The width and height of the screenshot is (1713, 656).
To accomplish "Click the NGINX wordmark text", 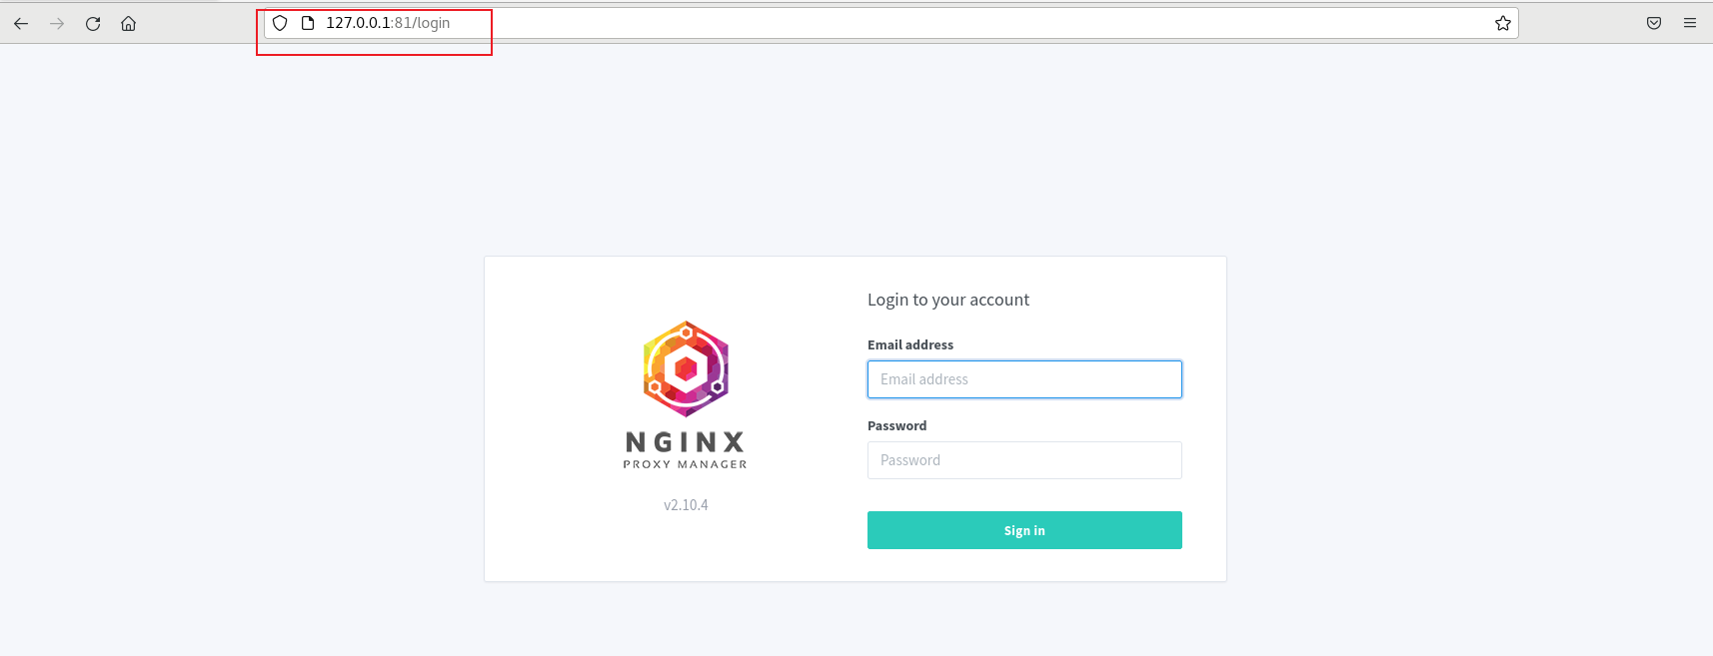I will (x=686, y=442).
